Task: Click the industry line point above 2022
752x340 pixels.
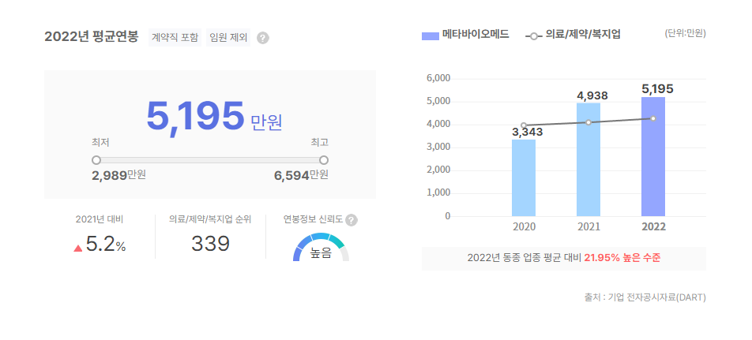Action: point(653,118)
